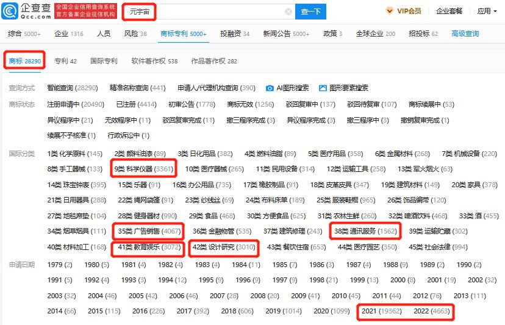Open the 图形要素搜索 image icon search
Image resolution: width=505 pixels, height=325 pixels.
pyautogui.click(x=323, y=88)
